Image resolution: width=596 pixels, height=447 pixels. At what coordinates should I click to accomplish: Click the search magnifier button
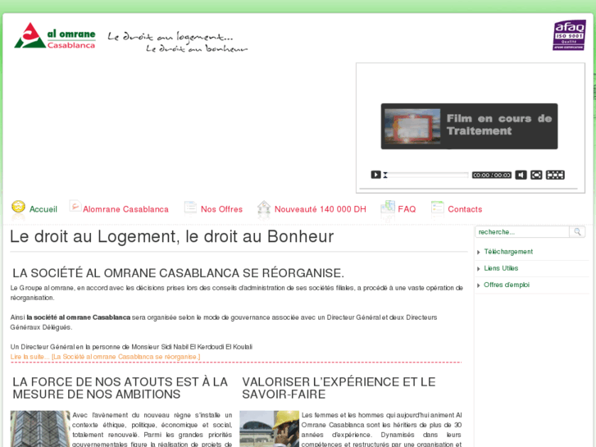(x=577, y=232)
